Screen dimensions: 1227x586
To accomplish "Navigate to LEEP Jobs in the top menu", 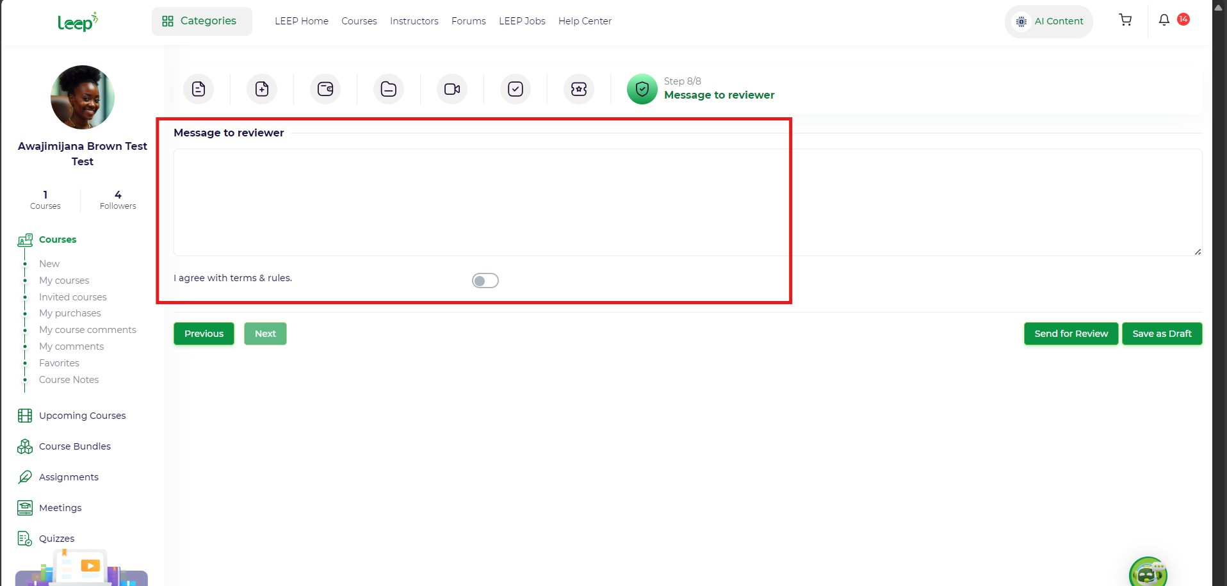I will tap(522, 21).
